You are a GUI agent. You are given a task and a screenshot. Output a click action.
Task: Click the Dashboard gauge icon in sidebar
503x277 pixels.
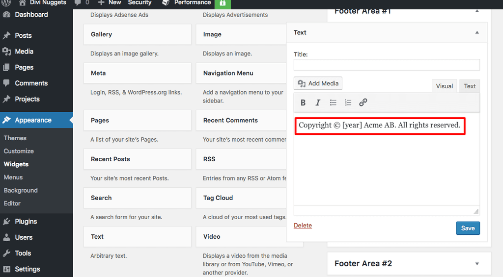pyautogui.click(x=6, y=14)
